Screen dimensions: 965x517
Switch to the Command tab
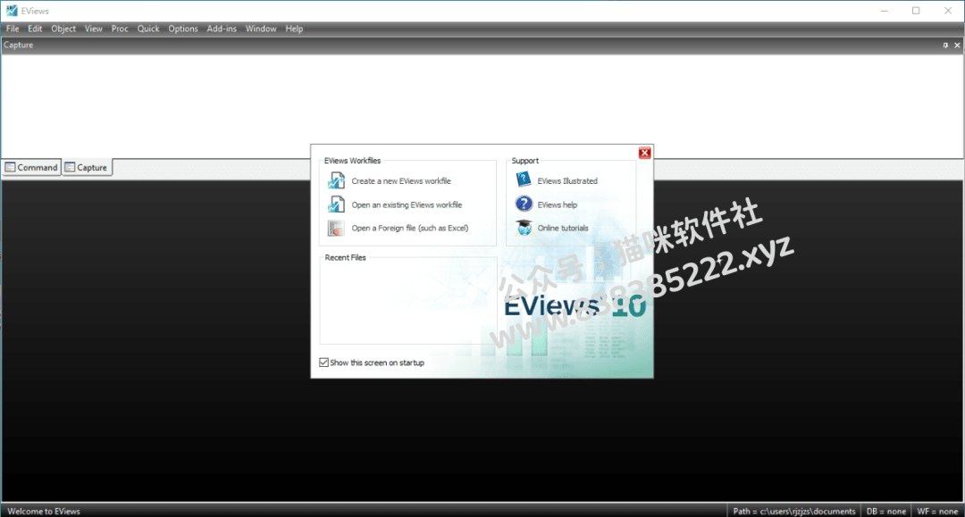pyautogui.click(x=31, y=167)
